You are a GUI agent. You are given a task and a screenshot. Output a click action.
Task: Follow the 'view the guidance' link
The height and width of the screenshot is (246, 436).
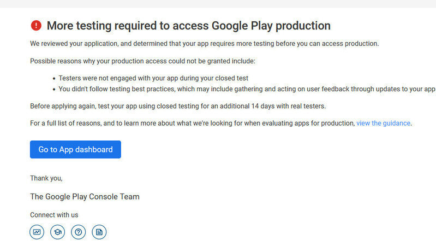pyautogui.click(x=383, y=124)
